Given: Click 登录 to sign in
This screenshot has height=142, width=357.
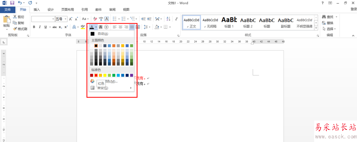Looking at the screenshot, I should [353, 9].
